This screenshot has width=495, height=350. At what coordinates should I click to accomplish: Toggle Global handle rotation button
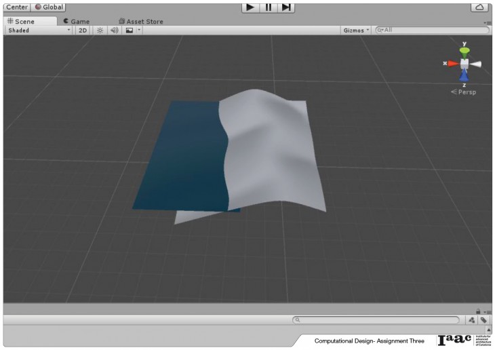48,7
